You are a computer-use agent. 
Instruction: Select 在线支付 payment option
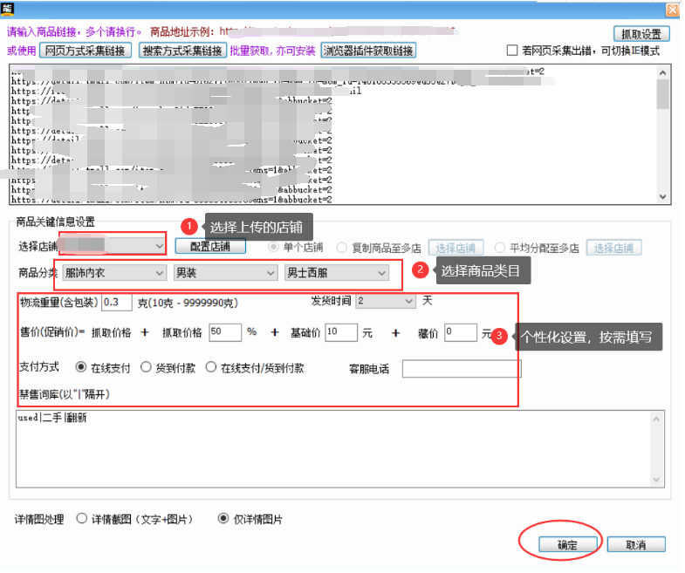[81, 367]
